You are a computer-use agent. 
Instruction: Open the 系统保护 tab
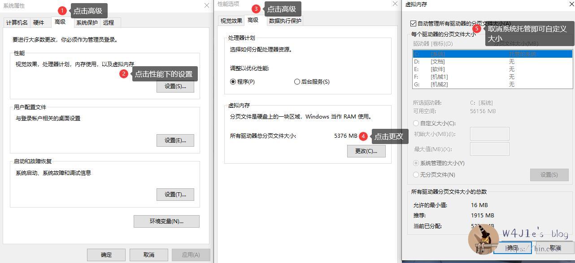click(x=86, y=22)
